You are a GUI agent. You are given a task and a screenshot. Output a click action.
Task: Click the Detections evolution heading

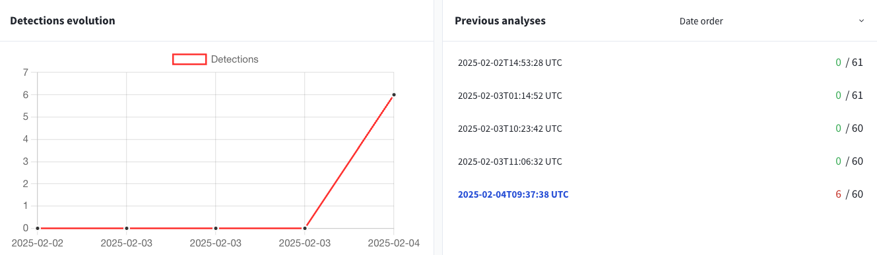(x=63, y=21)
